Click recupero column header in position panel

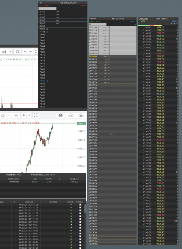point(74,179)
